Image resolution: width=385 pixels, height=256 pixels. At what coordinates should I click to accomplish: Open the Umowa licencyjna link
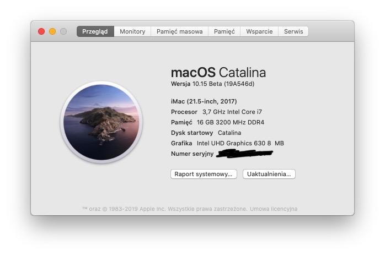coord(274,209)
